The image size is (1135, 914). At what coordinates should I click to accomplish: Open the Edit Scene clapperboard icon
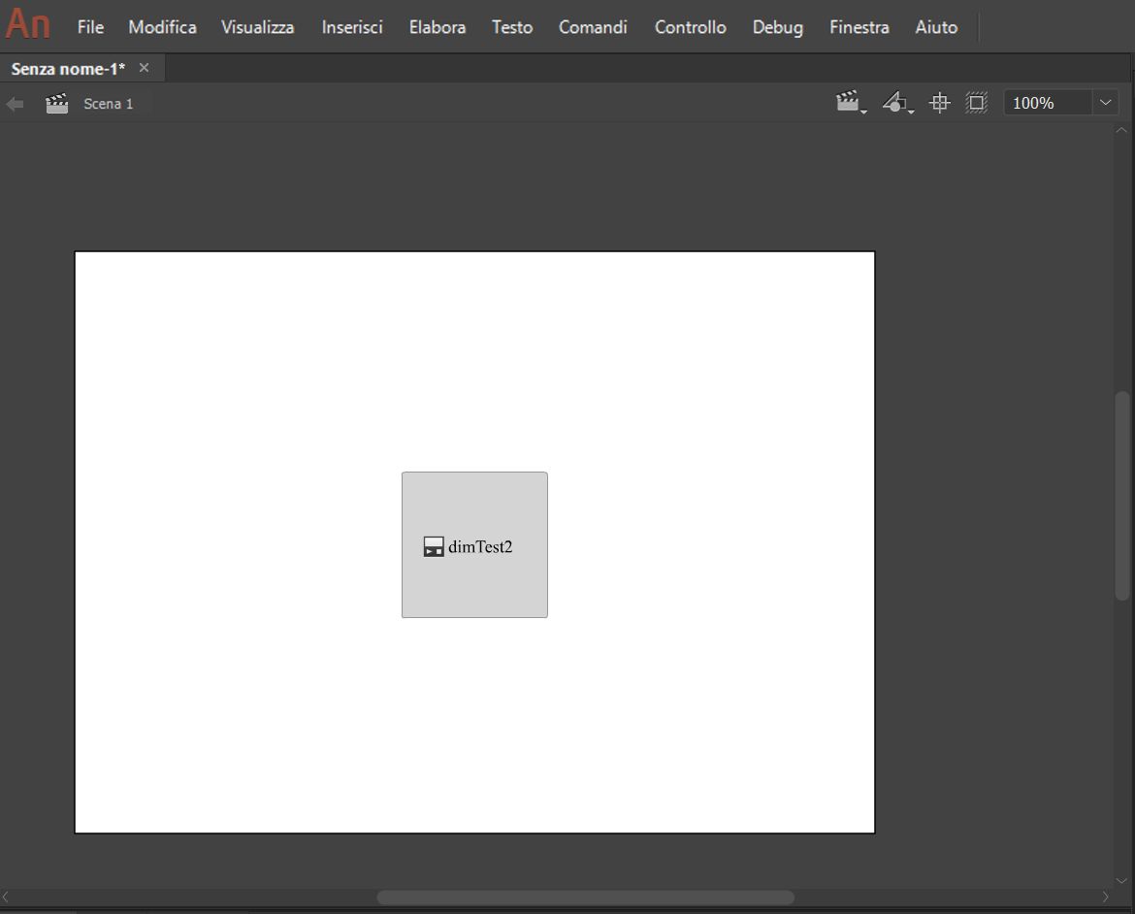point(847,100)
